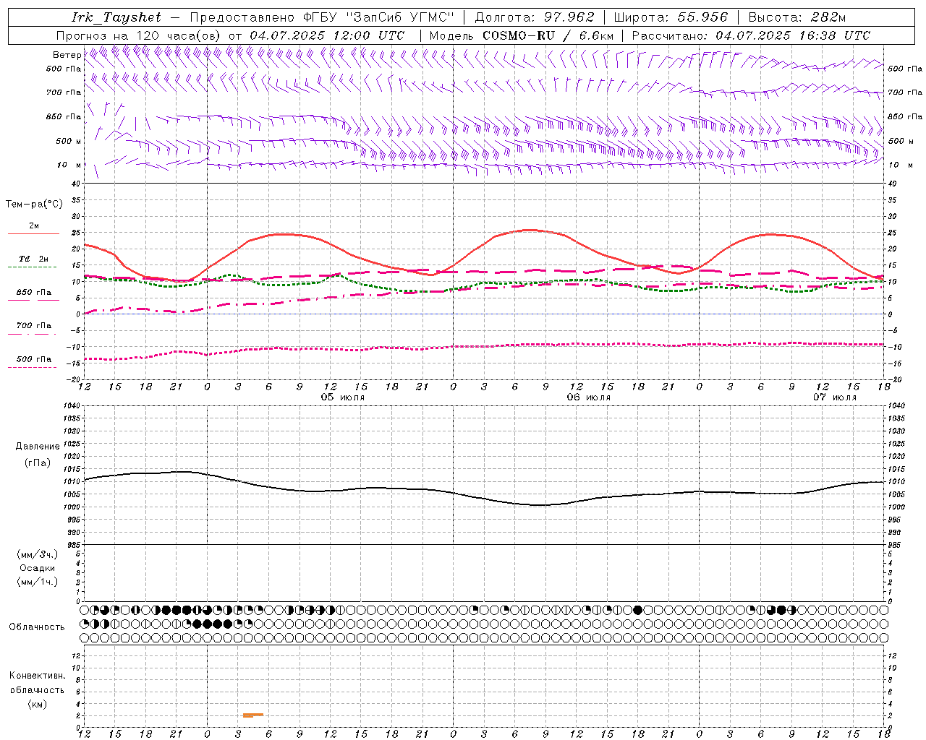Click the 'Модель COSMO-RU / 6.6км' text

point(522,35)
